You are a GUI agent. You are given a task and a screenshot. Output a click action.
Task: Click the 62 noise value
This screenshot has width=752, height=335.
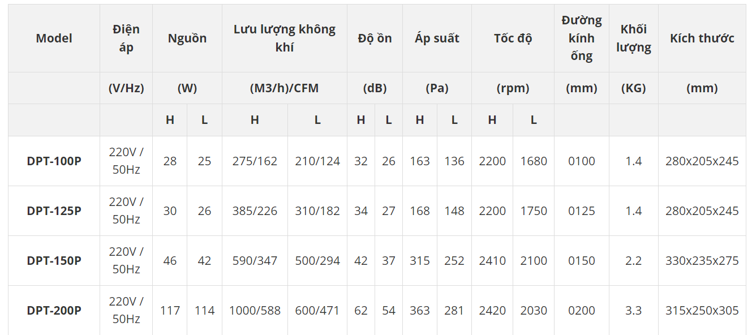point(361,311)
